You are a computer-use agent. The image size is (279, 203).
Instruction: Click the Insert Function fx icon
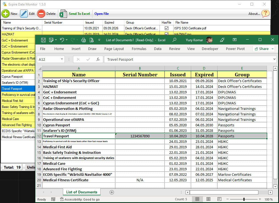(x=98, y=59)
